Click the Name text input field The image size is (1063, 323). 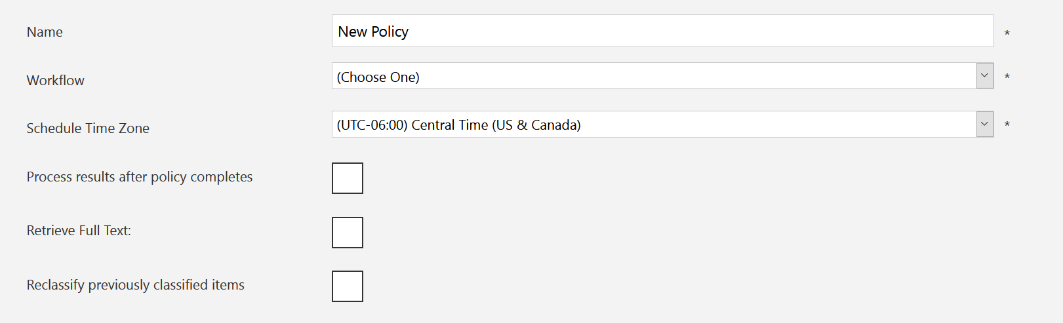[x=662, y=31]
